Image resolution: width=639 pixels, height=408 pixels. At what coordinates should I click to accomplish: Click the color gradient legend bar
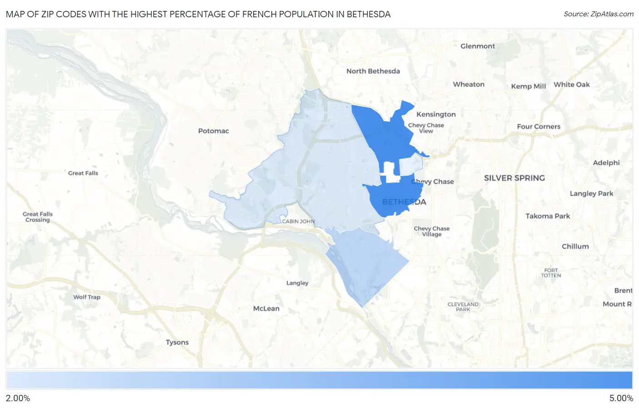tap(319, 380)
